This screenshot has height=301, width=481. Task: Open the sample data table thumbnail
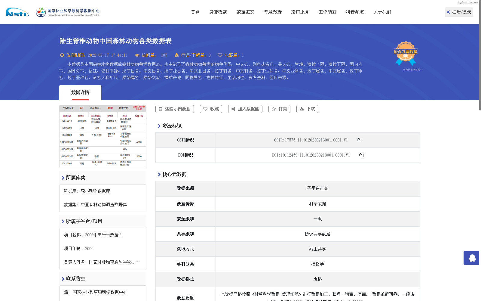click(103, 136)
